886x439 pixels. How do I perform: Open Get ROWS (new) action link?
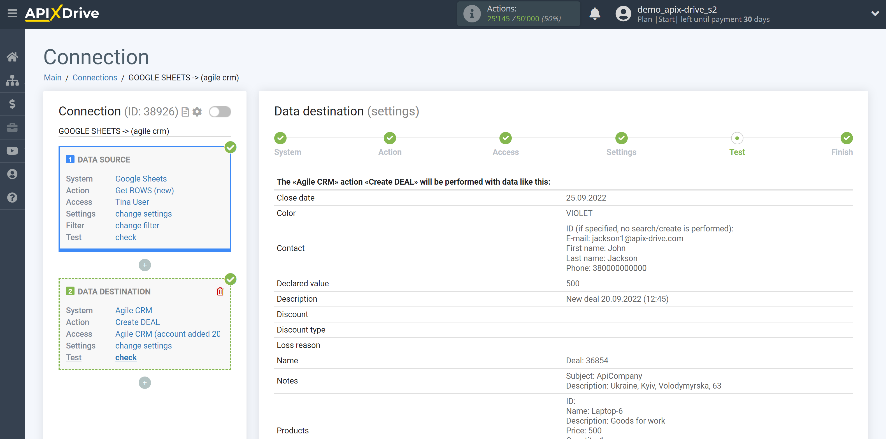click(145, 190)
